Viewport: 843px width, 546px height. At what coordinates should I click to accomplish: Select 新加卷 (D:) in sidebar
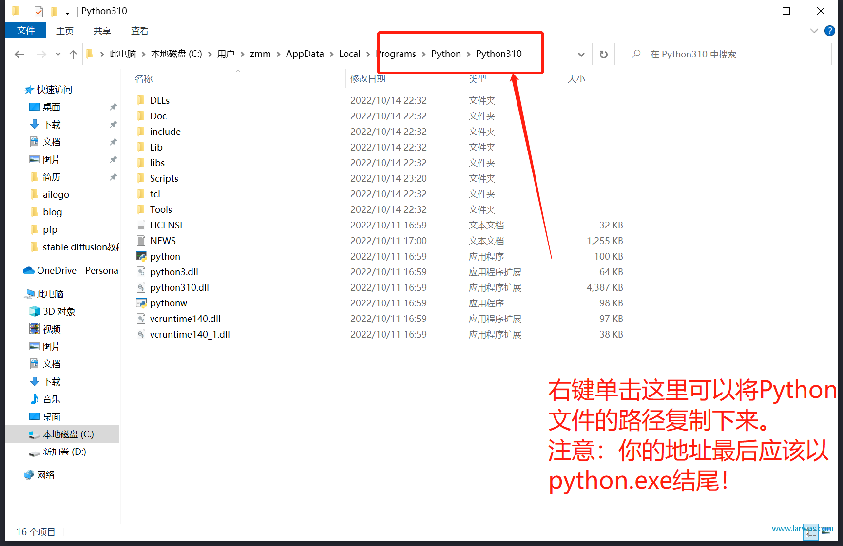click(64, 452)
